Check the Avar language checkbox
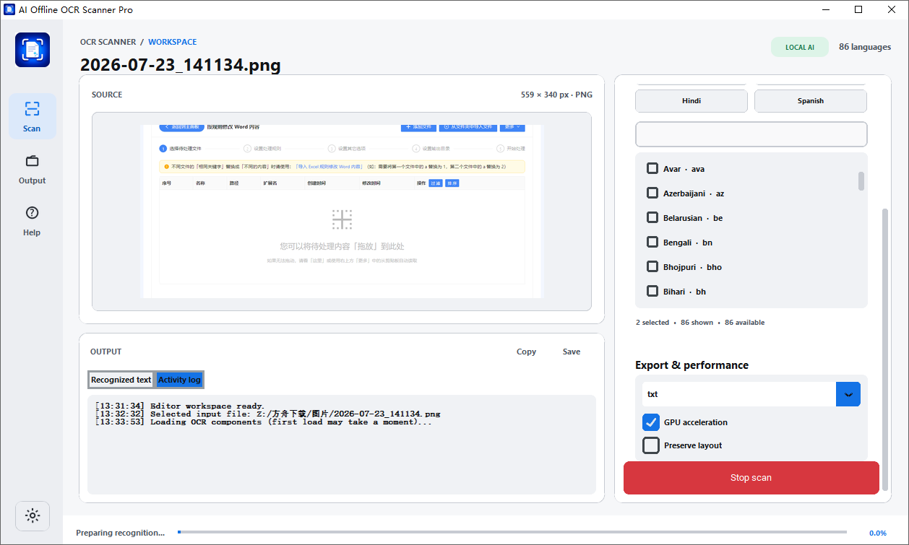 [x=652, y=169]
